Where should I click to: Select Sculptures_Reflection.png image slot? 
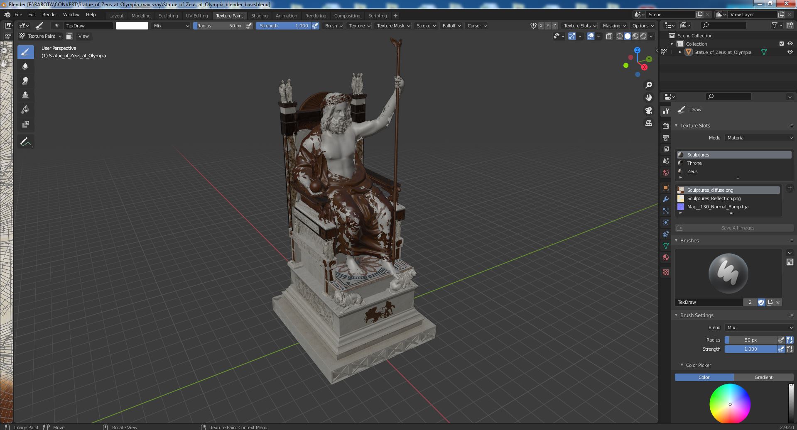pos(728,198)
